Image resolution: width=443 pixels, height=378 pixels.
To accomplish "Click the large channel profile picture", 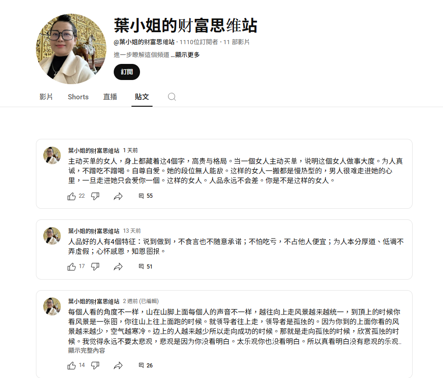I will tap(71, 49).
